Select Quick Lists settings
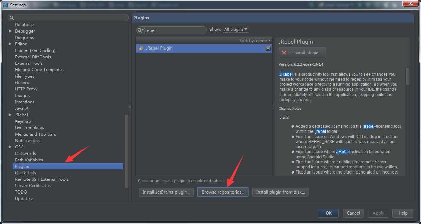 (x=25, y=173)
